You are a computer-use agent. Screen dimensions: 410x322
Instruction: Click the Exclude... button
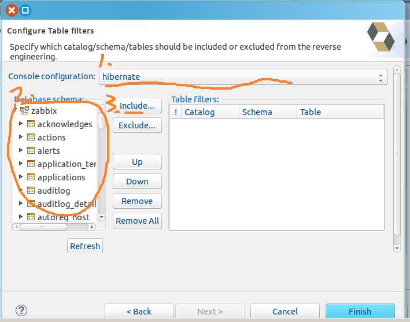click(137, 125)
